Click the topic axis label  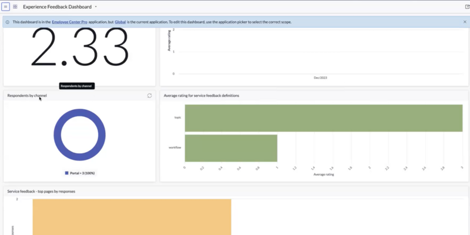tap(178, 117)
